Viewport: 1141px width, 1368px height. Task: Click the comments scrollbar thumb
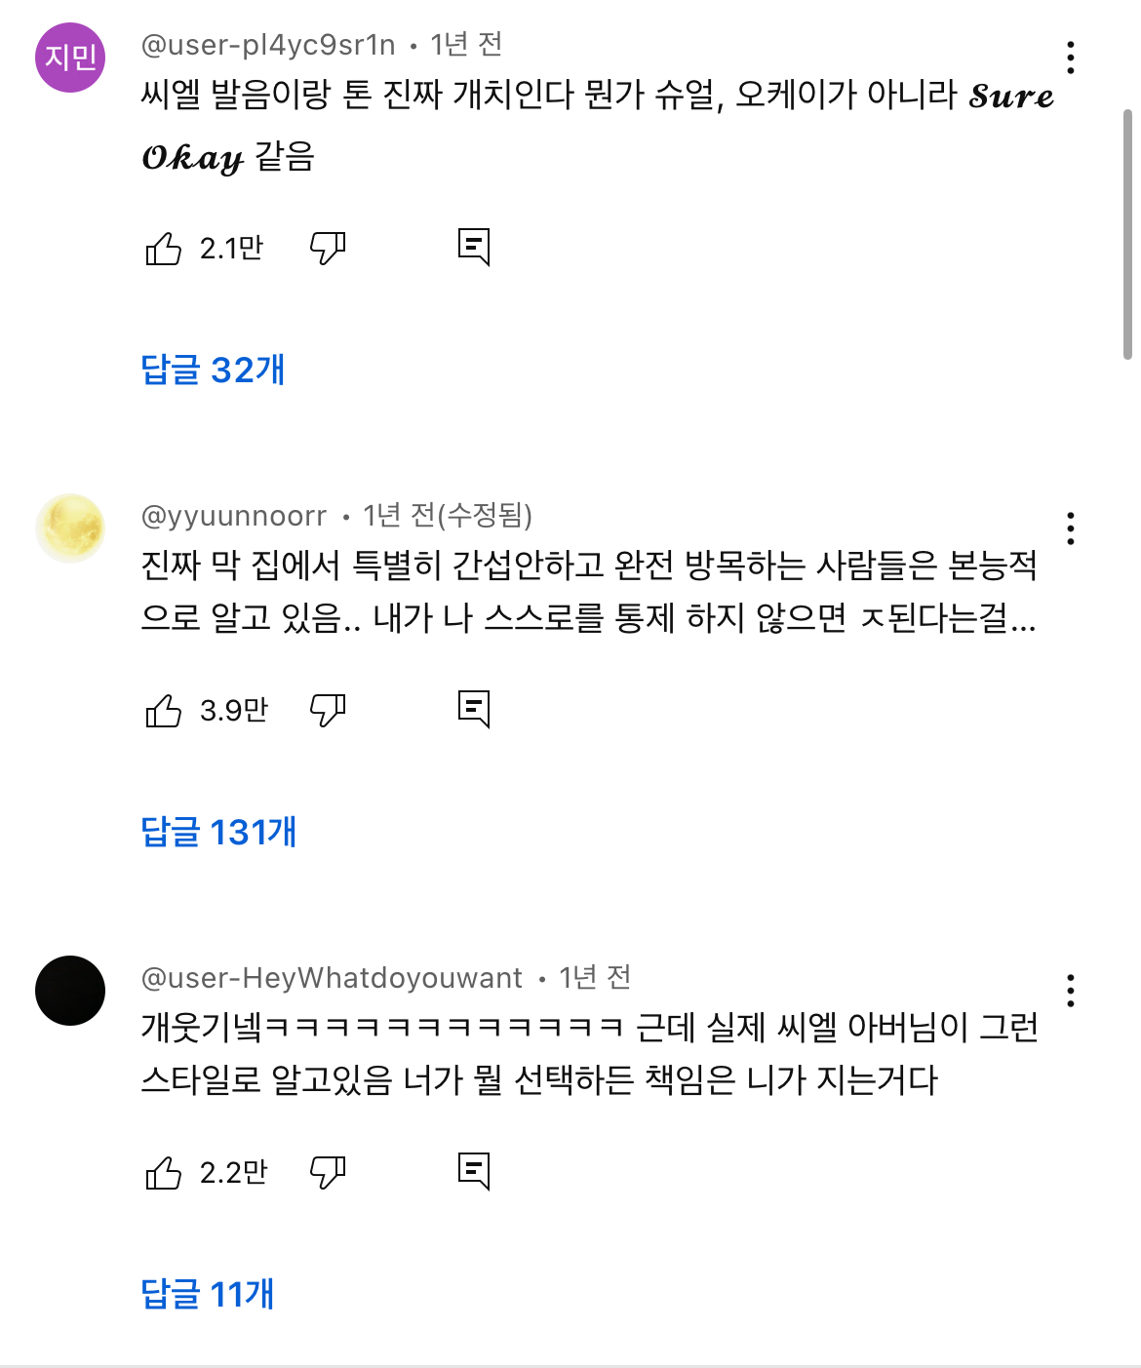tap(1127, 234)
